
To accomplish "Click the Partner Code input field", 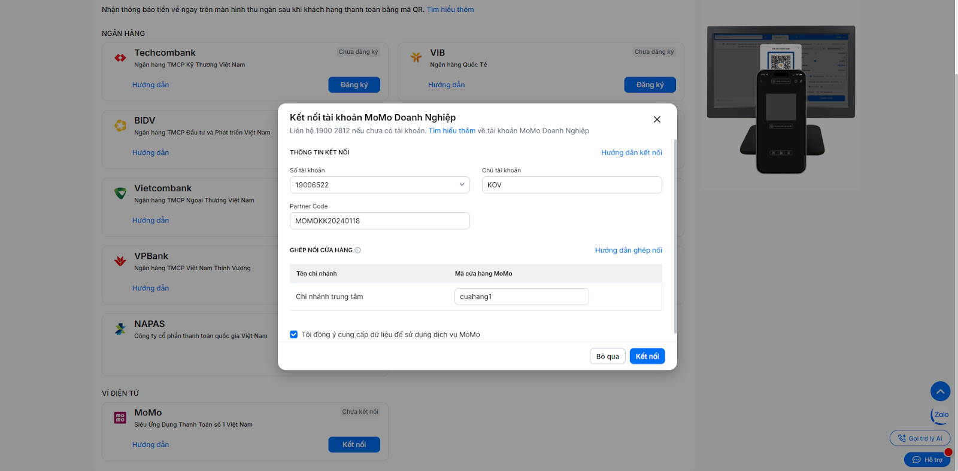I will click(380, 221).
